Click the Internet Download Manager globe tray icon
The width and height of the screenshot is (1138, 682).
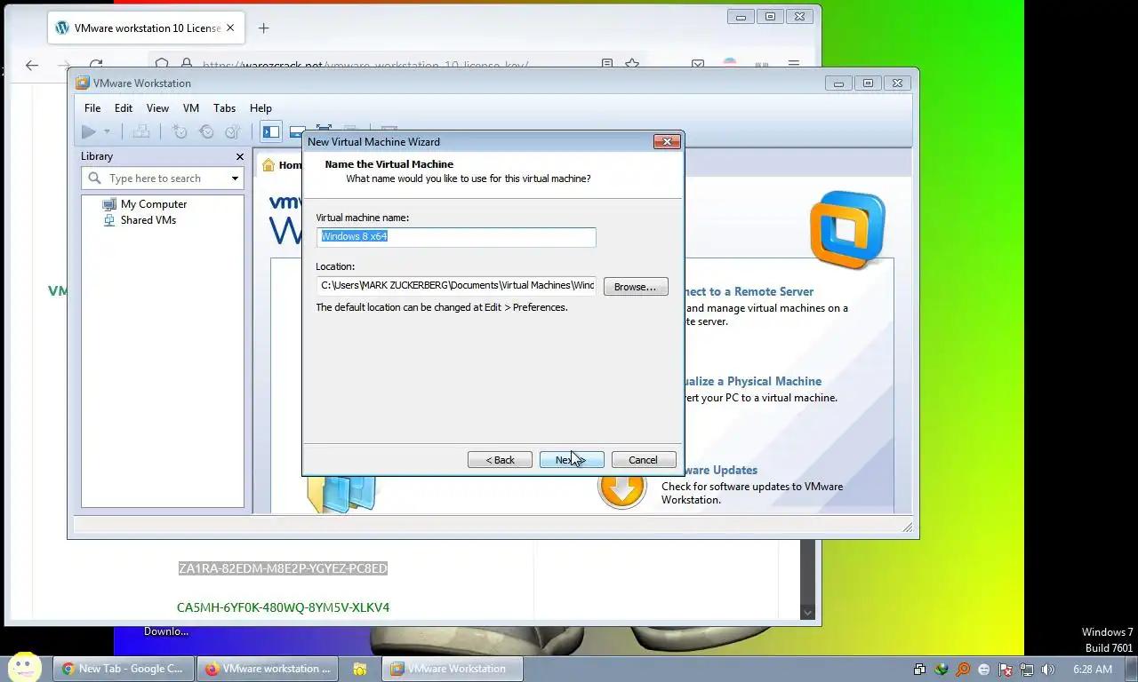pos(942,670)
